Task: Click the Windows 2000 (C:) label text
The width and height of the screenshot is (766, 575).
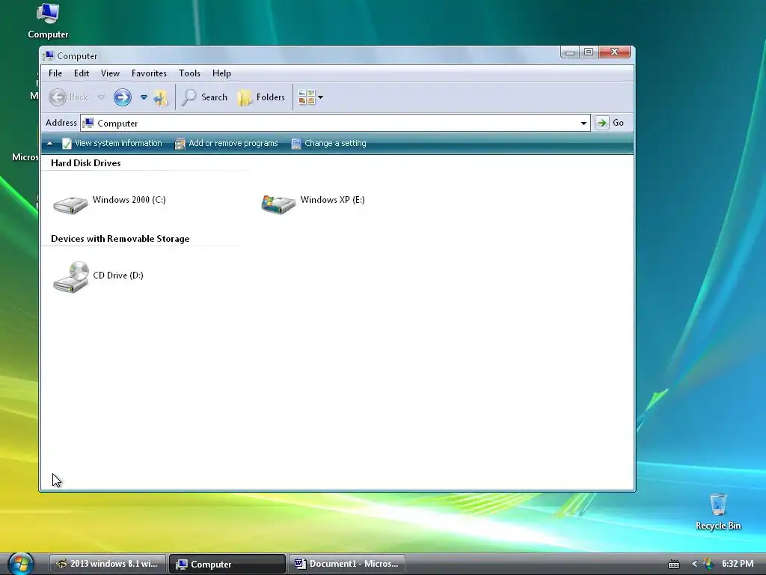Action: (x=129, y=199)
